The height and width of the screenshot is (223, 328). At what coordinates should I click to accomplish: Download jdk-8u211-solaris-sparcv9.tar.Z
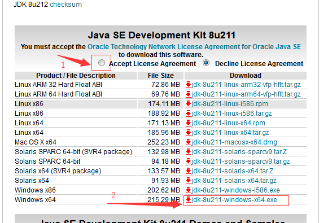(x=239, y=152)
